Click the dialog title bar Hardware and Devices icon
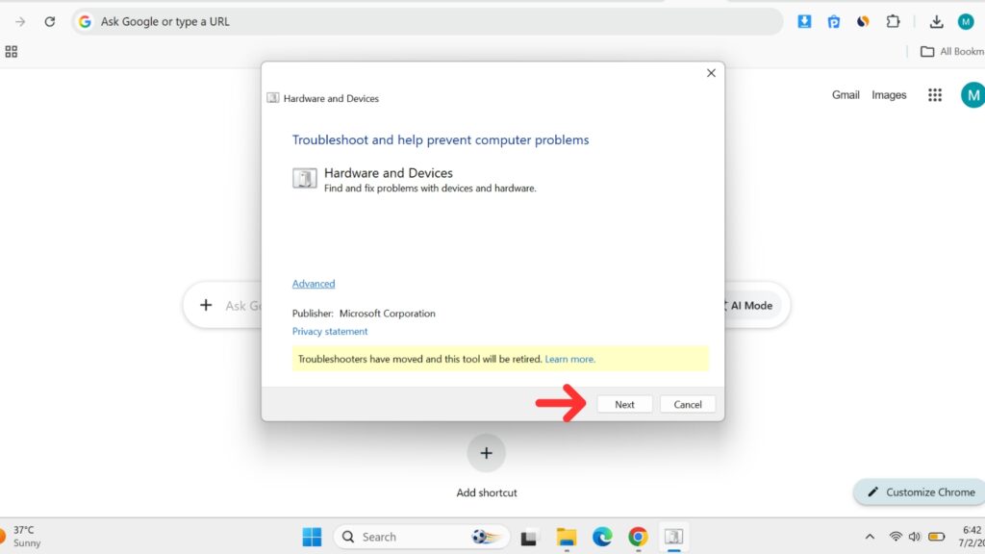The image size is (985, 554). 272,98
